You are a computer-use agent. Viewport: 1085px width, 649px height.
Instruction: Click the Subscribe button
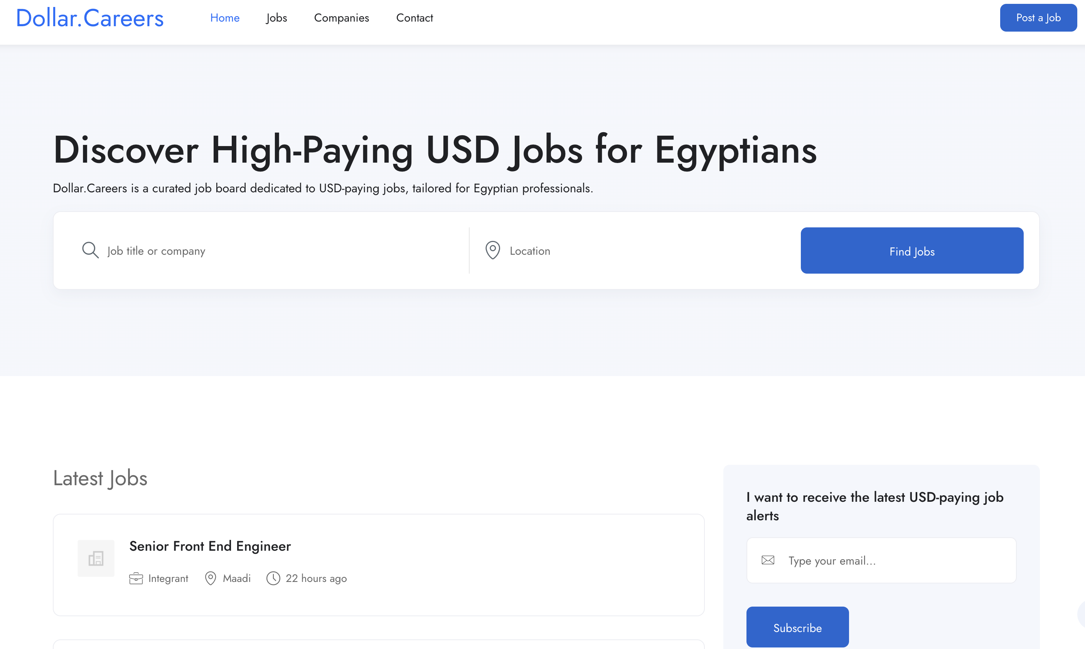[798, 627]
